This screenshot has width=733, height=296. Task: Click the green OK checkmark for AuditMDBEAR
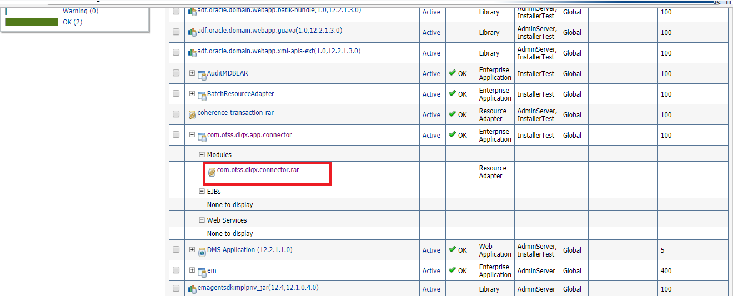pyautogui.click(x=452, y=73)
